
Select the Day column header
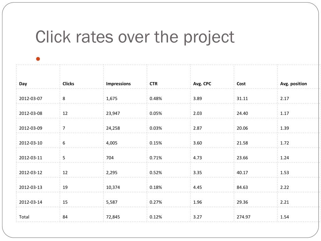pos(23,83)
